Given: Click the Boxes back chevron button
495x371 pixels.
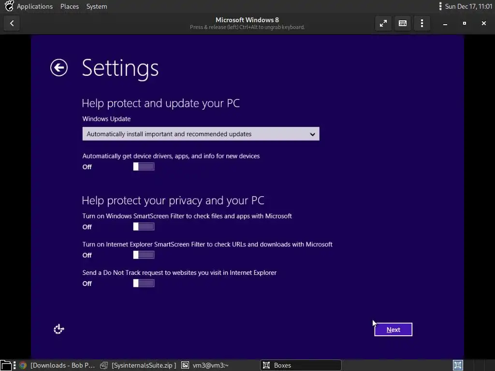Looking at the screenshot, I should click(12, 23).
